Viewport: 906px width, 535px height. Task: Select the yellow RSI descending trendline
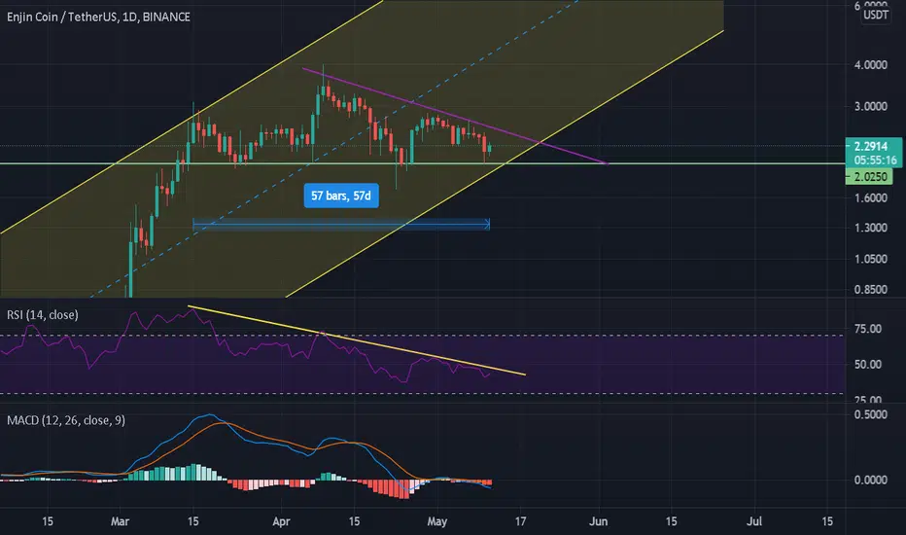pos(357,340)
